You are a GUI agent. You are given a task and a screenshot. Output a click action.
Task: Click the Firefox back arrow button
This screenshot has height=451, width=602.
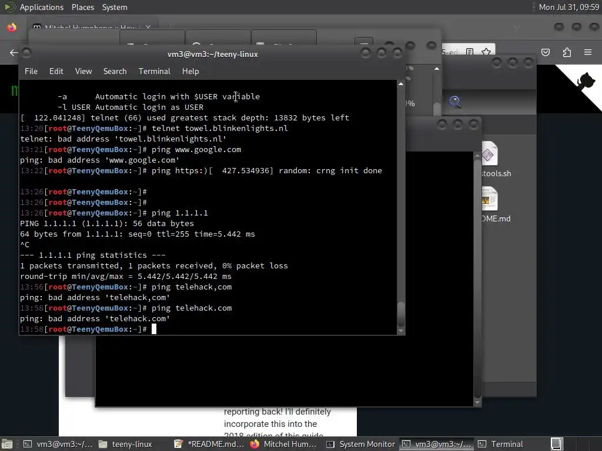point(14,52)
